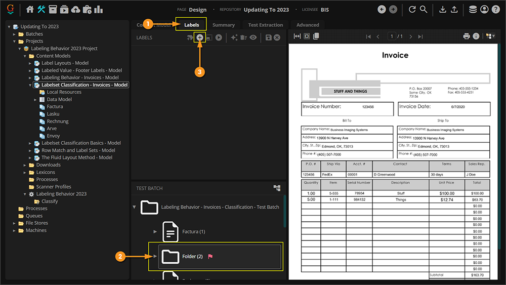
Task: Go to next page in viewer
Action: tap(410, 36)
